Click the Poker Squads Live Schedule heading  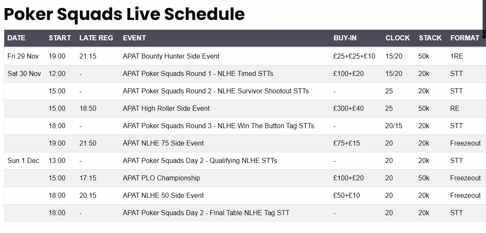pyautogui.click(x=124, y=14)
